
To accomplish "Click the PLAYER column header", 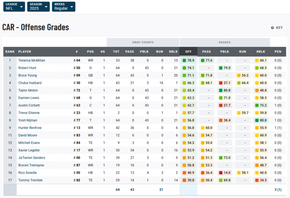I will point(25,52).
